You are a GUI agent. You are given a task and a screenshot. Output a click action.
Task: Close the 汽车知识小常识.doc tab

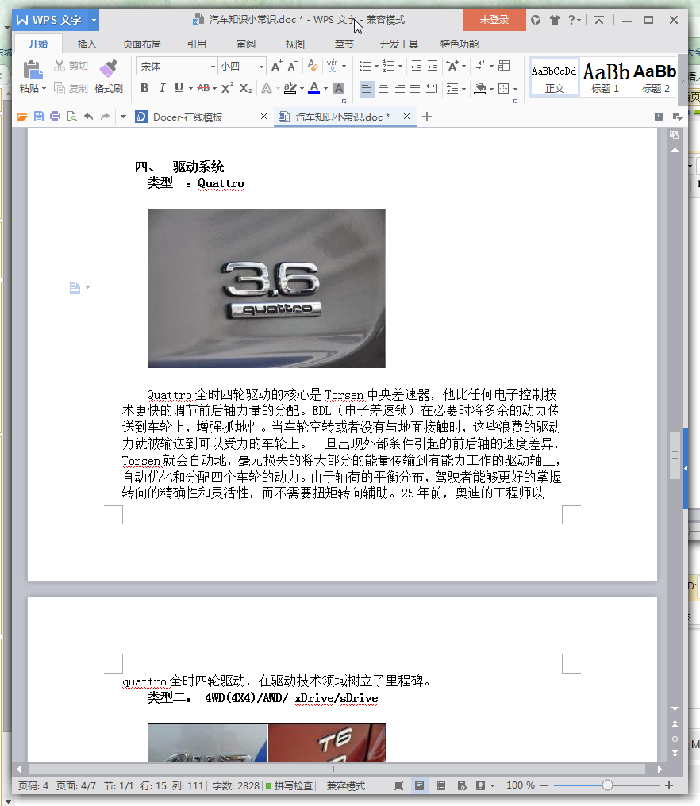pyautogui.click(x=407, y=116)
